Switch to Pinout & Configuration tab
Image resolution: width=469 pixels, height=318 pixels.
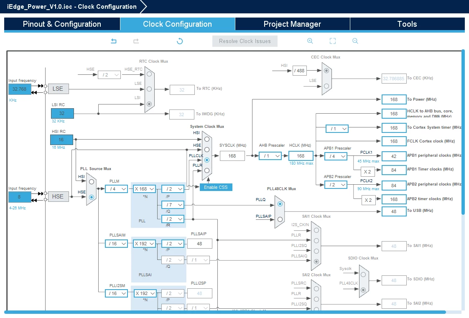click(62, 24)
